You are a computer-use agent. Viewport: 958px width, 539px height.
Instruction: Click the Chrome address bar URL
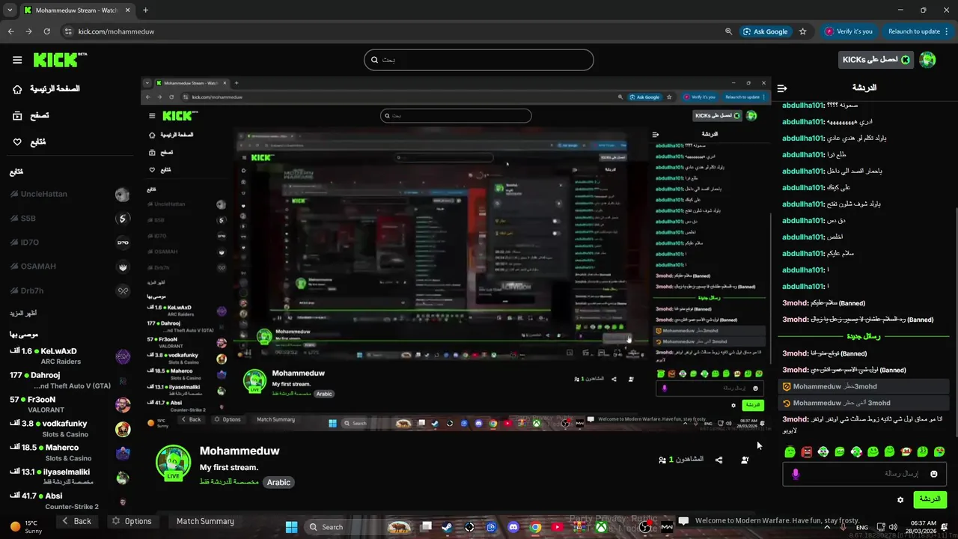[116, 31]
